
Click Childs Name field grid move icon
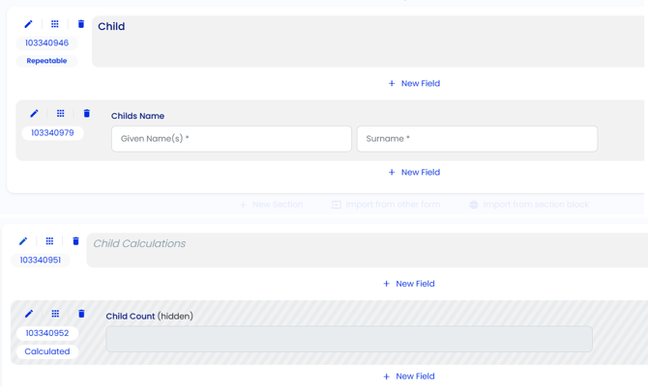(x=61, y=114)
